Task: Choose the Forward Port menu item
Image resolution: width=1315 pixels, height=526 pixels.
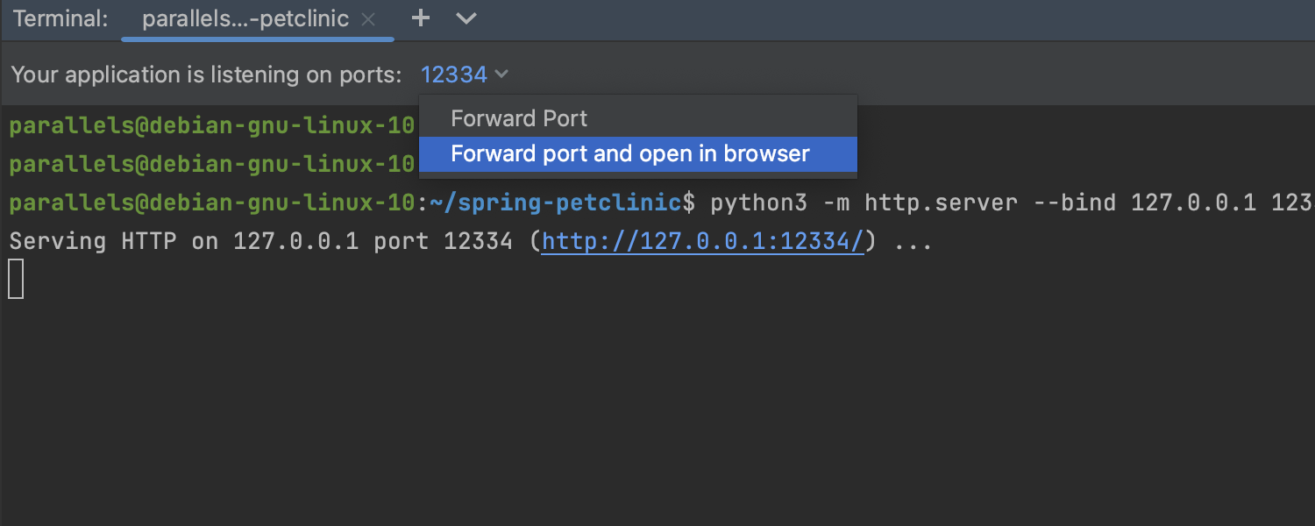Action: (x=519, y=118)
